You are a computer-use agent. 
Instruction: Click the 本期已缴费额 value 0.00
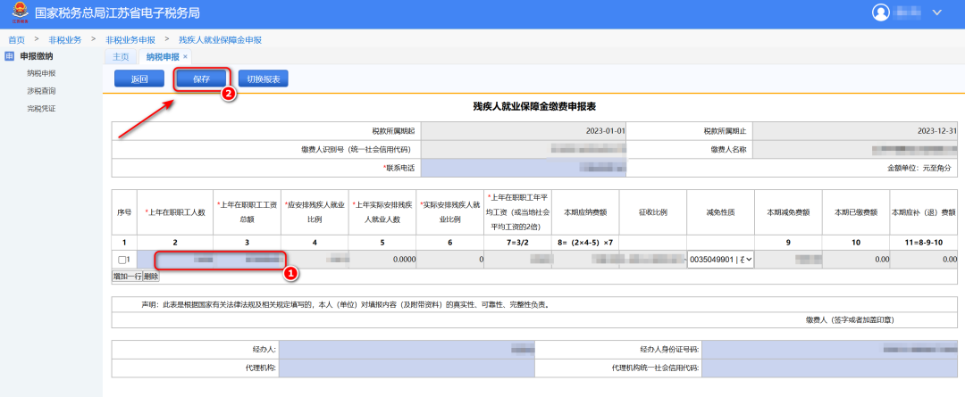tap(881, 260)
